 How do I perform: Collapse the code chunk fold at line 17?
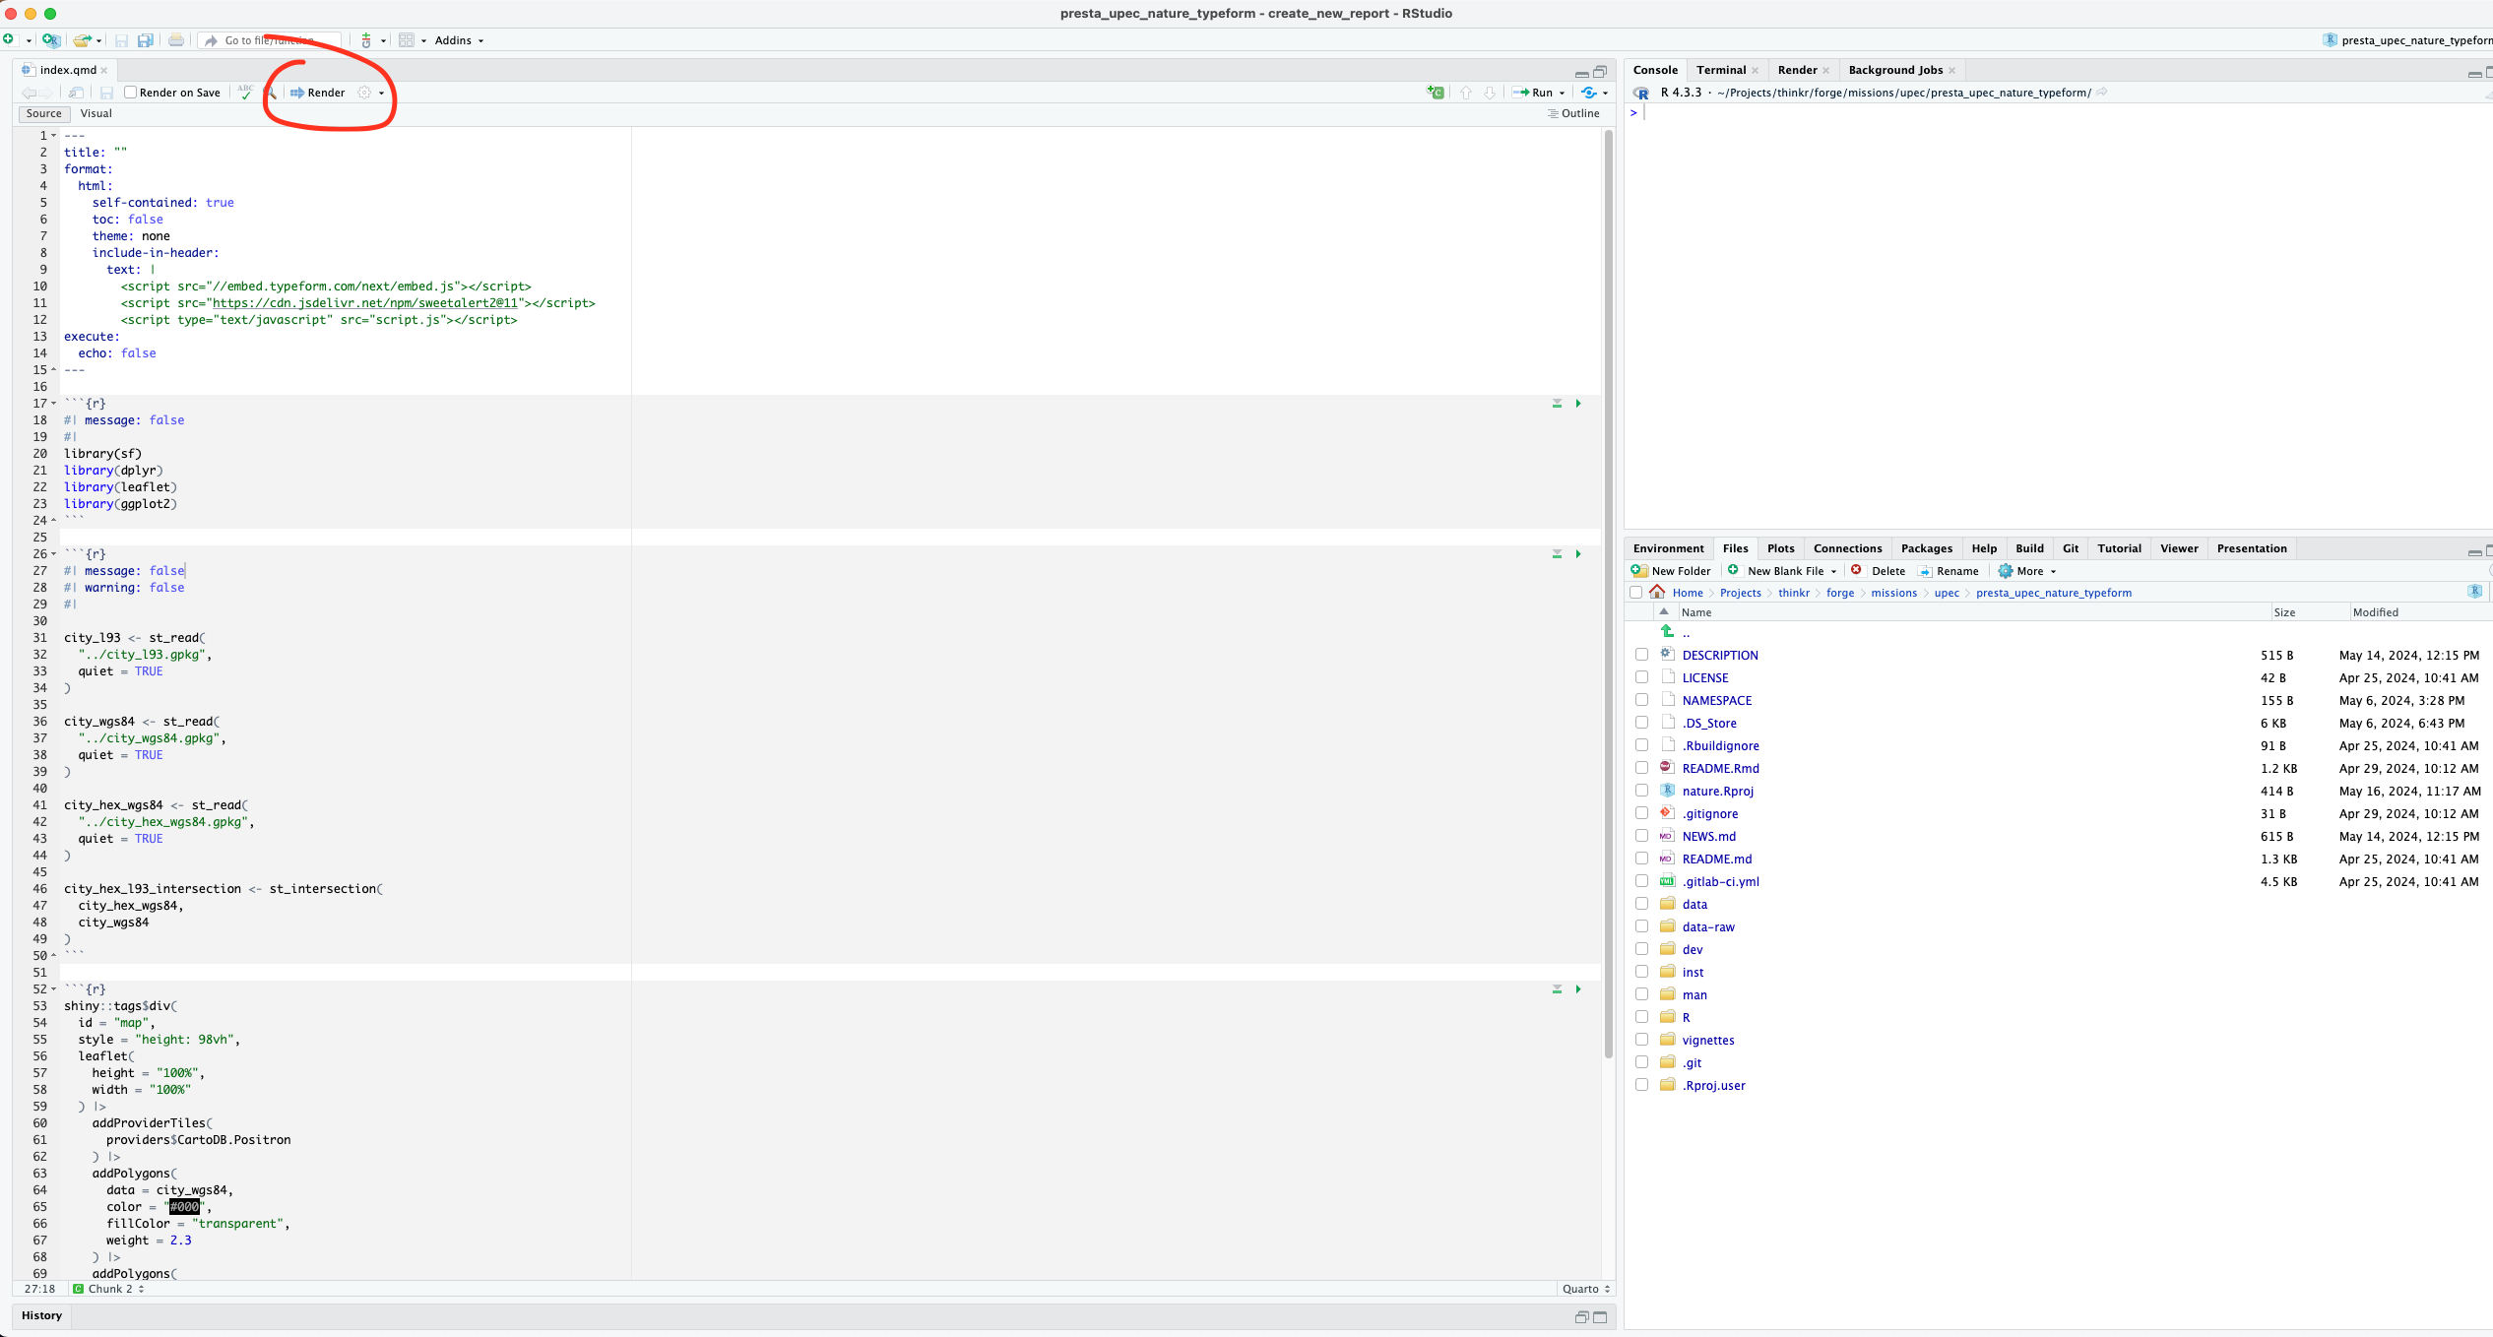pyautogui.click(x=54, y=404)
